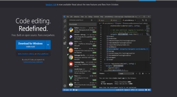Open the download options chevron dropdown
This screenshot has width=177, height=97.
coord(48,45)
